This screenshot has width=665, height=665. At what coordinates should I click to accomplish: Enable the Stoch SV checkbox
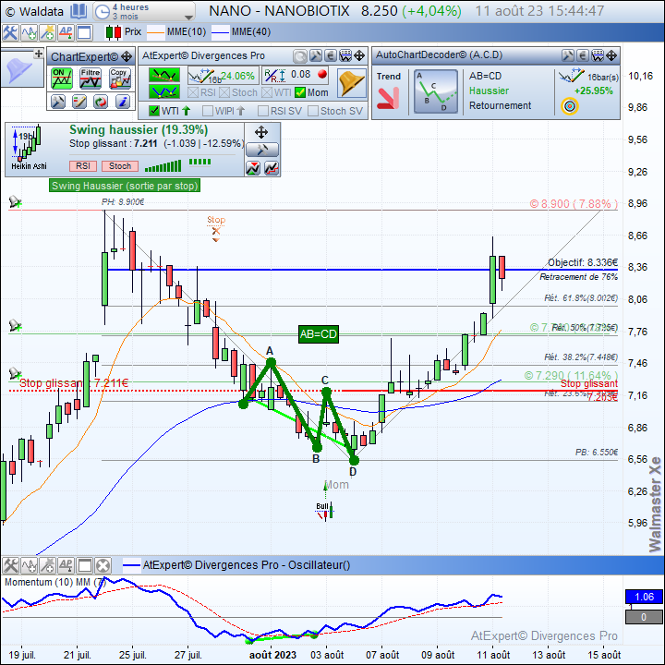click(313, 111)
